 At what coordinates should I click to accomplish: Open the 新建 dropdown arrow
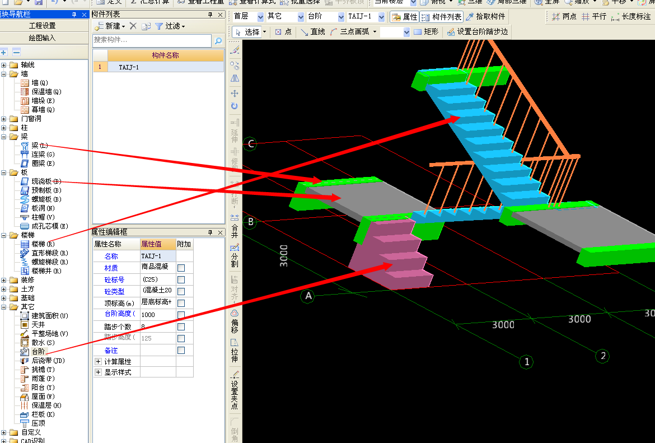coord(124,27)
